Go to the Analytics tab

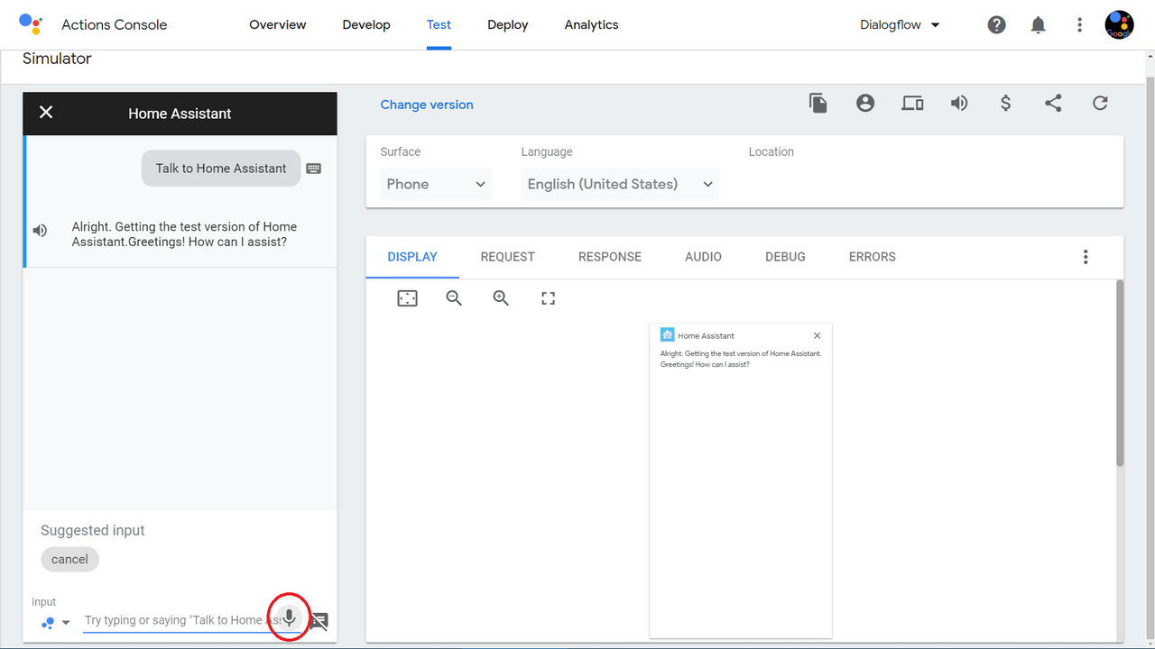click(x=592, y=25)
